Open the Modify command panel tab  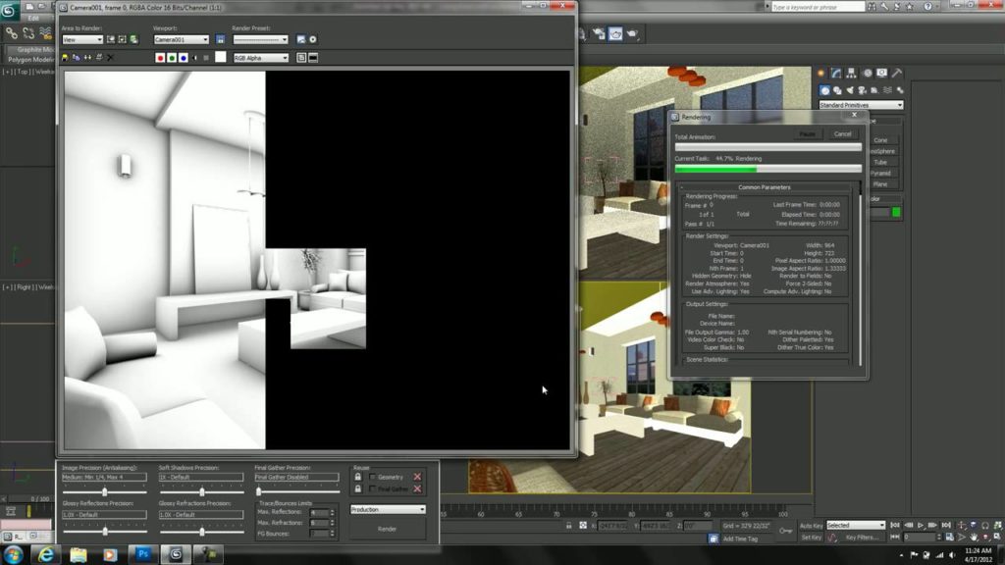[837, 73]
